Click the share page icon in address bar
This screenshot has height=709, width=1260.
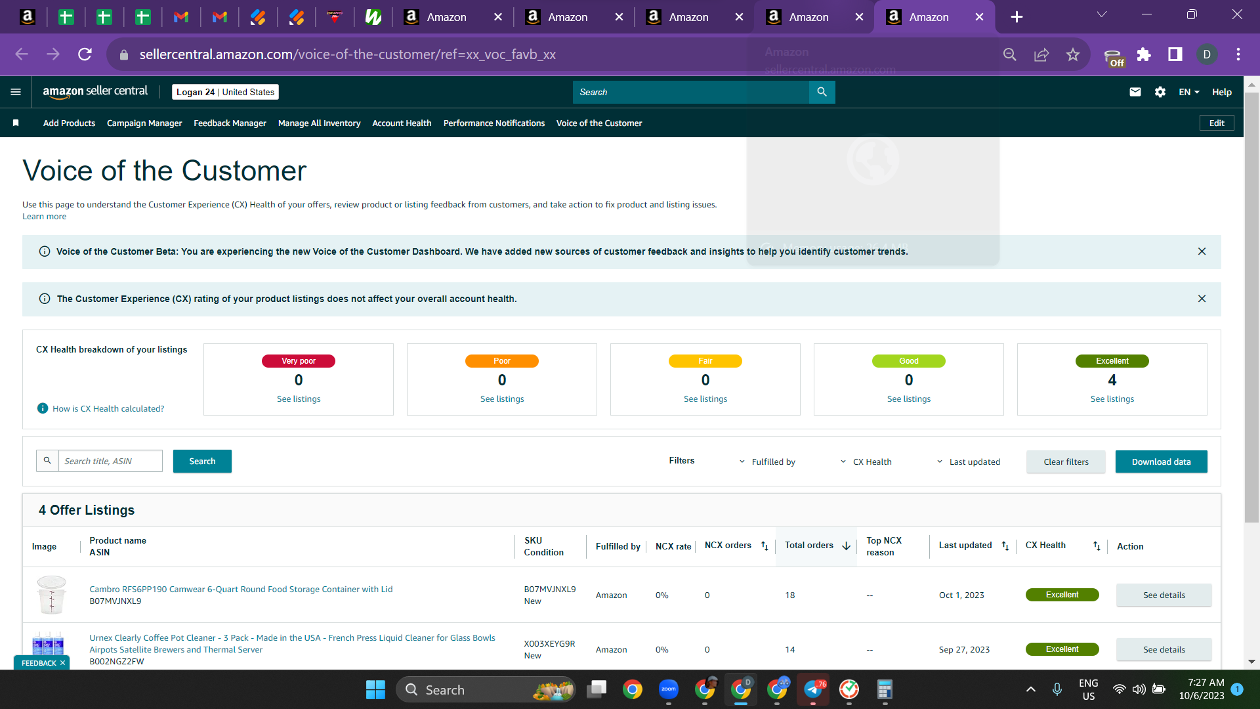pyautogui.click(x=1041, y=54)
